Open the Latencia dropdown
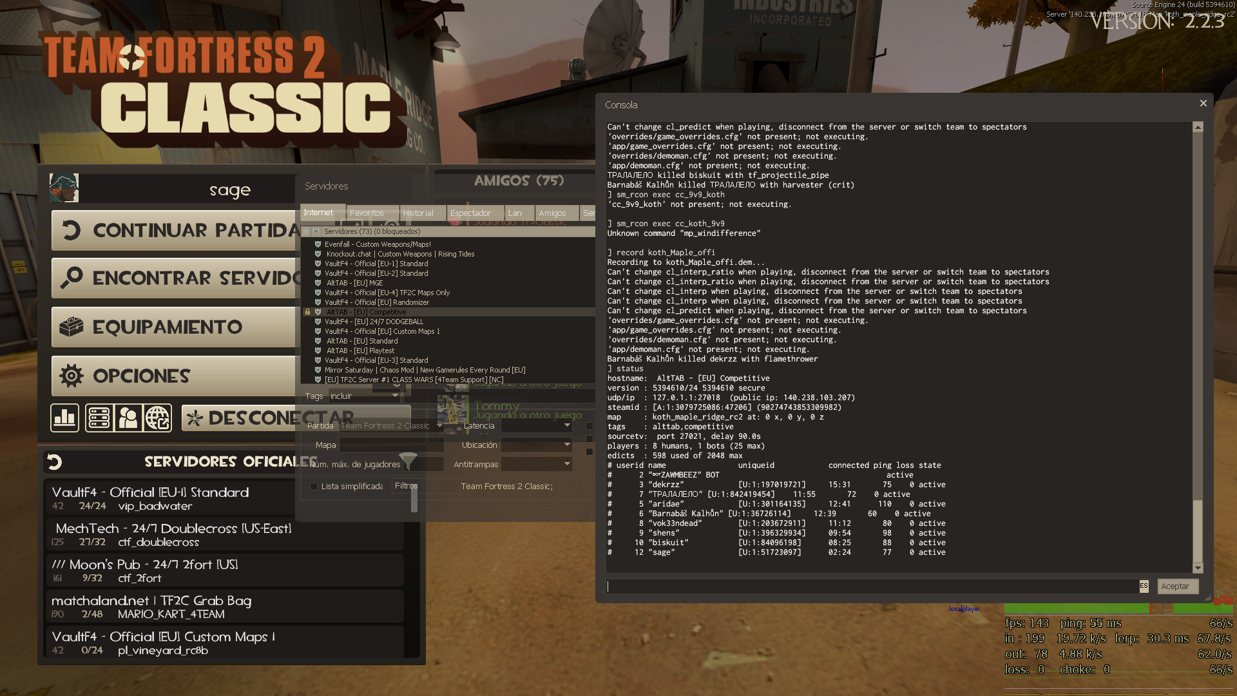 point(537,426)
